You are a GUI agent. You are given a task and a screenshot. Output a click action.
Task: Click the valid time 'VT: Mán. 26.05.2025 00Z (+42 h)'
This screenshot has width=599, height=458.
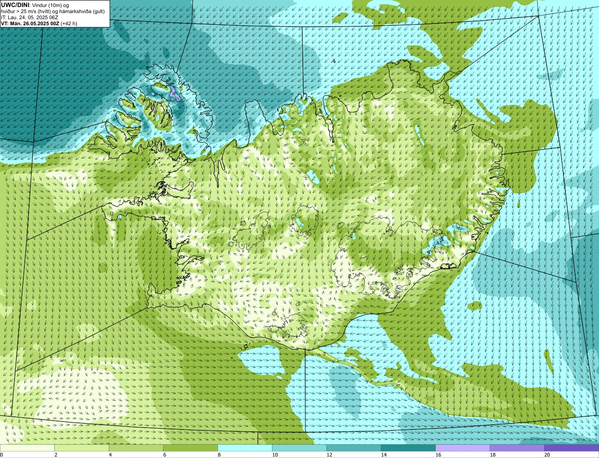click(39, 23)
